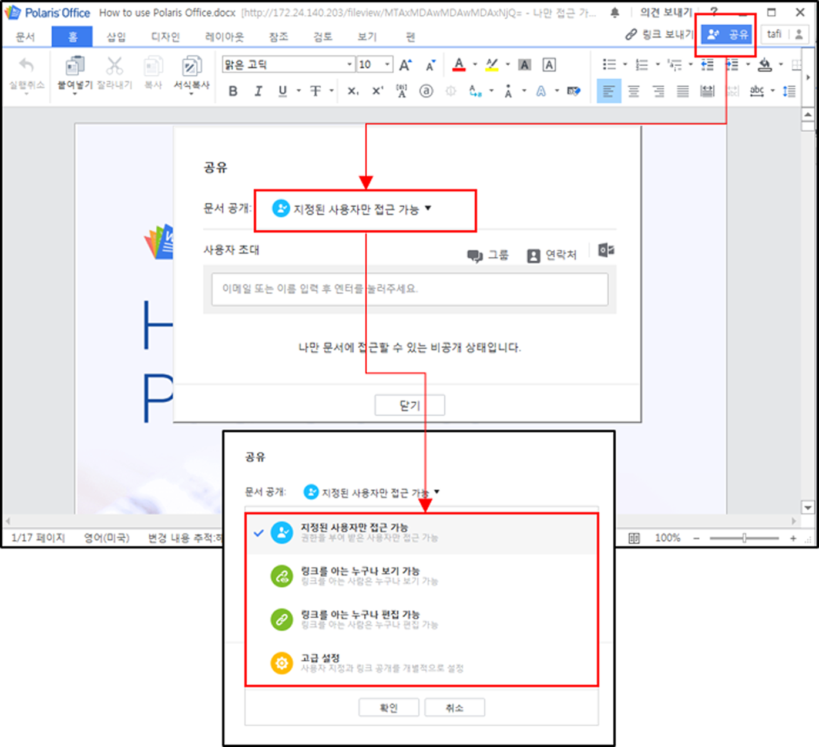
Task: Toggle Bold formatting
Action: [233, 91]
